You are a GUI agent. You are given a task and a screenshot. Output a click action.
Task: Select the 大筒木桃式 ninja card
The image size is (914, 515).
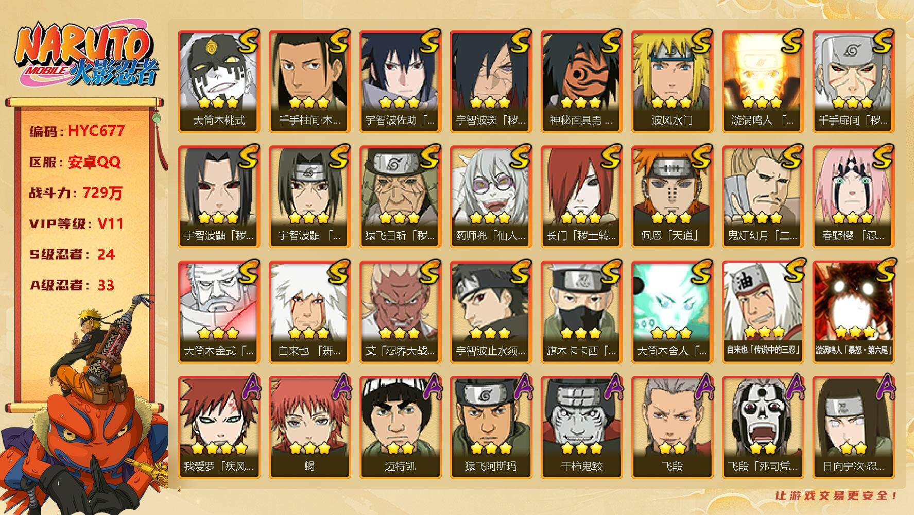(x=219, y=81)
